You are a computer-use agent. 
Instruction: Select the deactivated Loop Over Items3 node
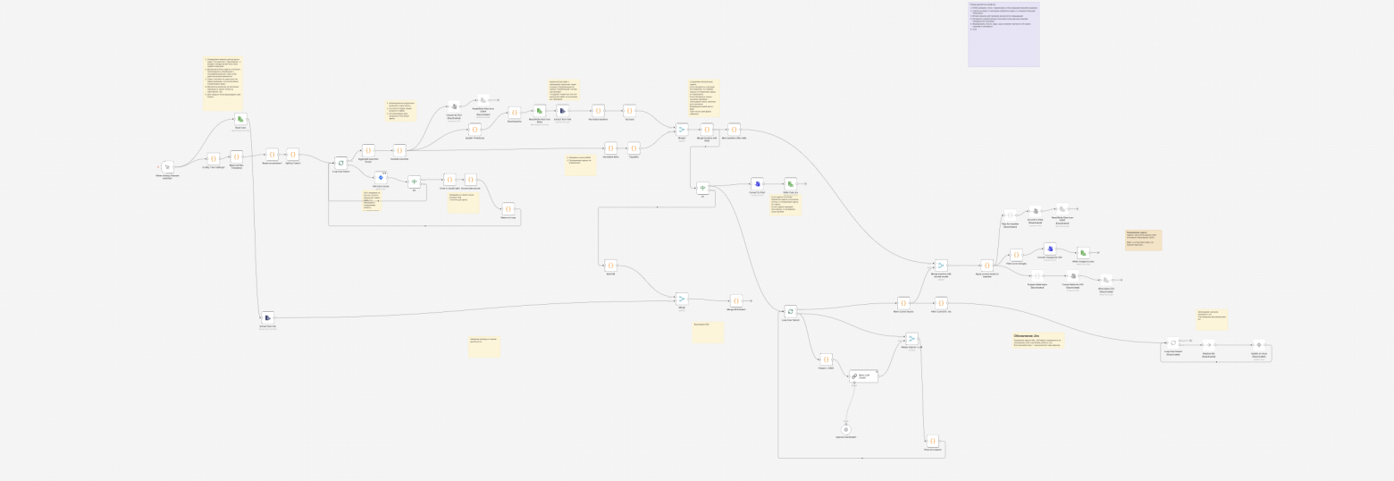[x=1173, y=343]
